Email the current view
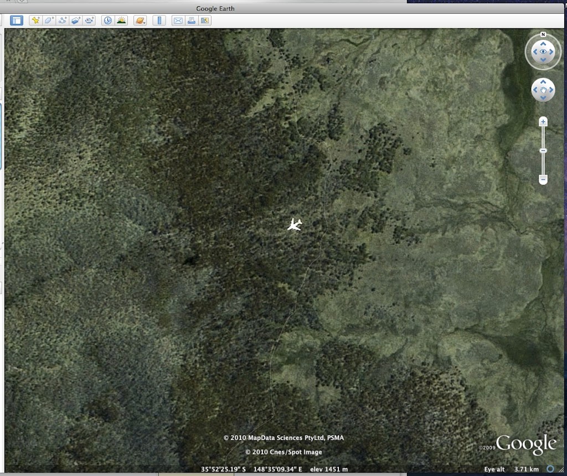 [x=178, y=20]
